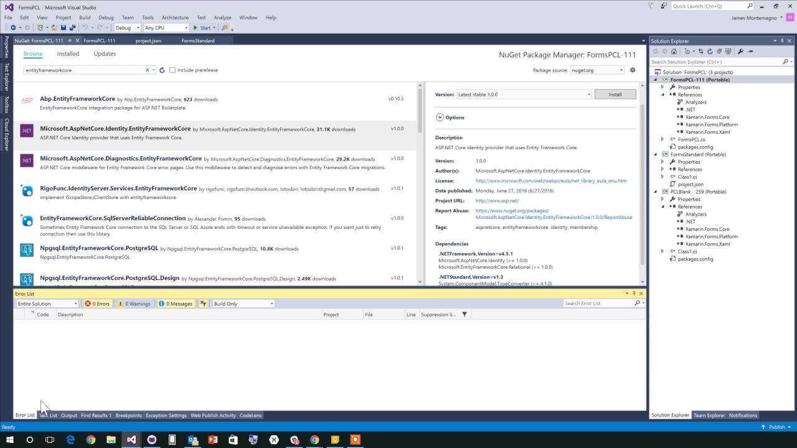Viewport: 797px width, 448px height.
Task: Click the Navigate Backward toolbar icon
Action: (x=13, y=28)
